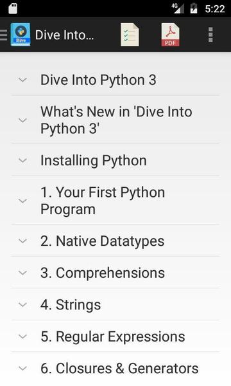Viewport: 231px width, 386px height.
Task: Open the hamburger navigation drawer icon
Action: coord(4,35)
